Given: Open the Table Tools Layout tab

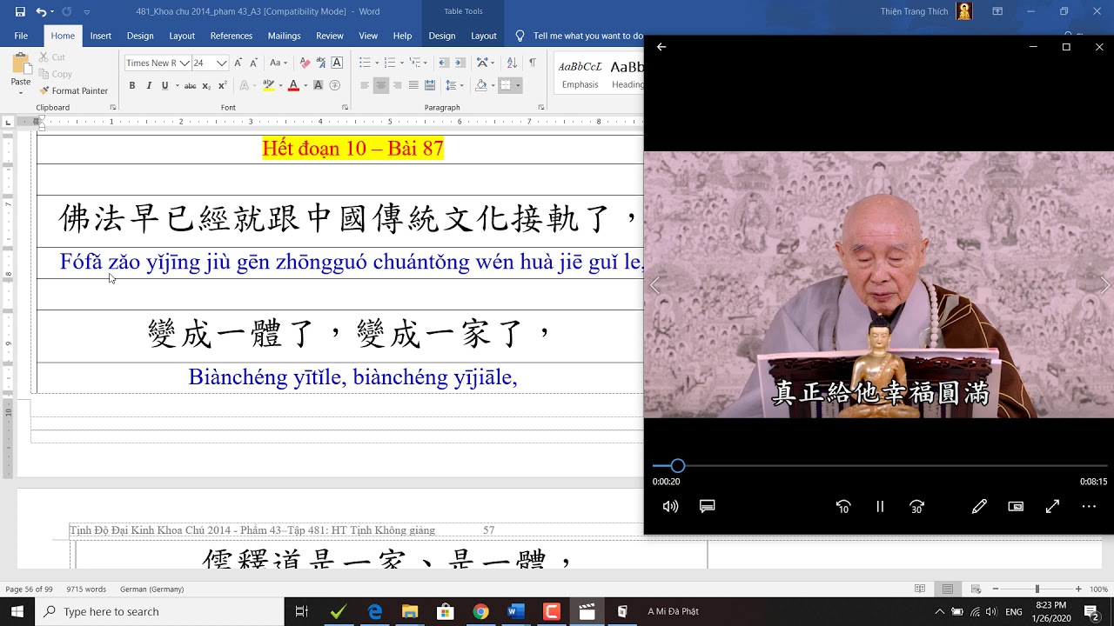Looking at the screenshot, I should (484, 36).
